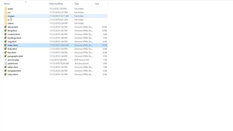233x131 pixels.
Task: Select the file name contact.html
Action: (14, 34)
